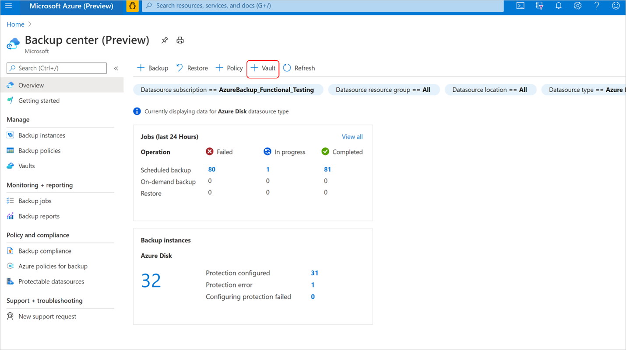The width and height of the screenshot is (626, 350).
Task: Open the Datasource subscription filter
Action: (x=228, y=90)
